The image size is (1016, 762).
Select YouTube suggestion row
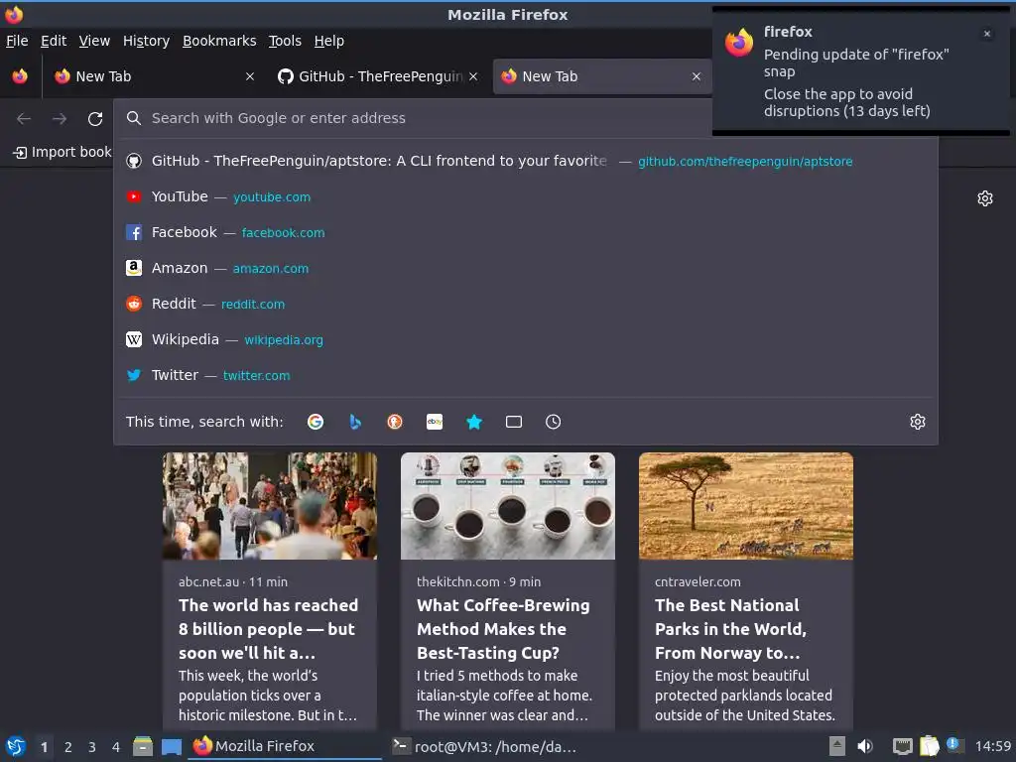point(526,196)
